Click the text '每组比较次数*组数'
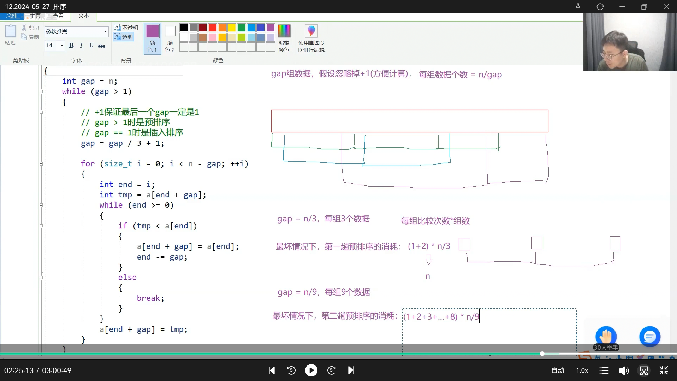Screen dimensions: 677x381 pos(435,221)
